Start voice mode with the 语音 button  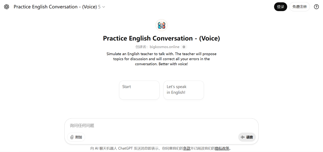pyautogui.click(x=247, y=137)
